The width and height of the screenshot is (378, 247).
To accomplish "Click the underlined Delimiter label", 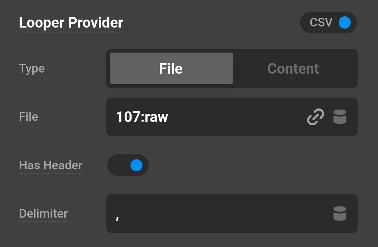I will [43, 214].
